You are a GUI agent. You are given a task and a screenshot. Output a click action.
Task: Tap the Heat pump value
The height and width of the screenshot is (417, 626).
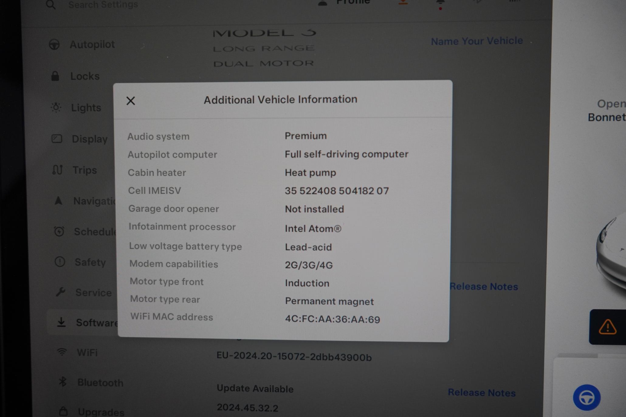pos(310,173)
